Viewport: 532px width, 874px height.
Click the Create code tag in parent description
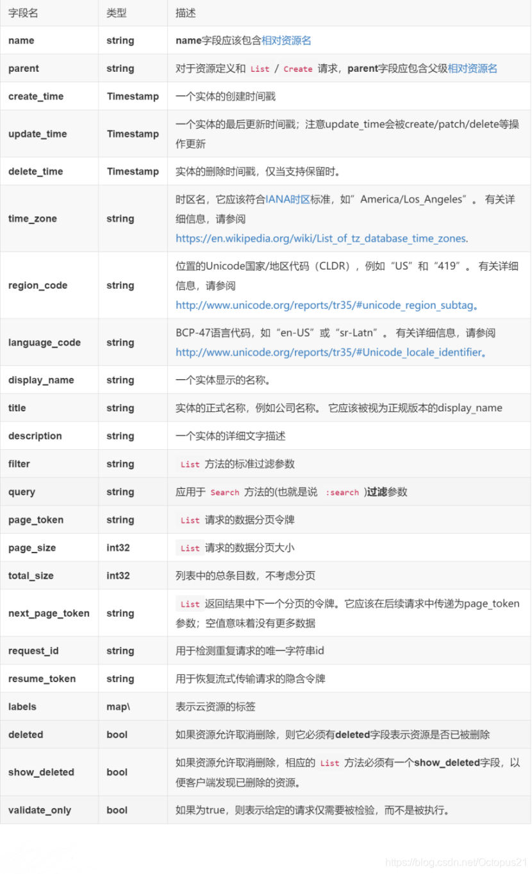tap(298, 69)
